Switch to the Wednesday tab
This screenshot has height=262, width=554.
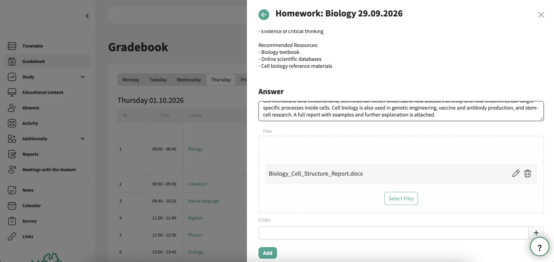click(189, 80)
